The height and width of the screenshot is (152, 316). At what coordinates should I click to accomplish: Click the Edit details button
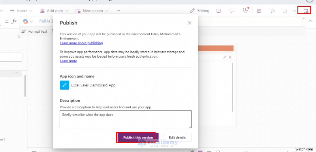(177, 137)
